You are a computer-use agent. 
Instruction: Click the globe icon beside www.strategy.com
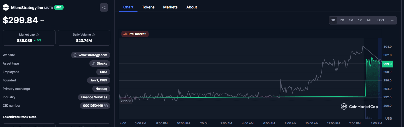click(x=75, y=55)
